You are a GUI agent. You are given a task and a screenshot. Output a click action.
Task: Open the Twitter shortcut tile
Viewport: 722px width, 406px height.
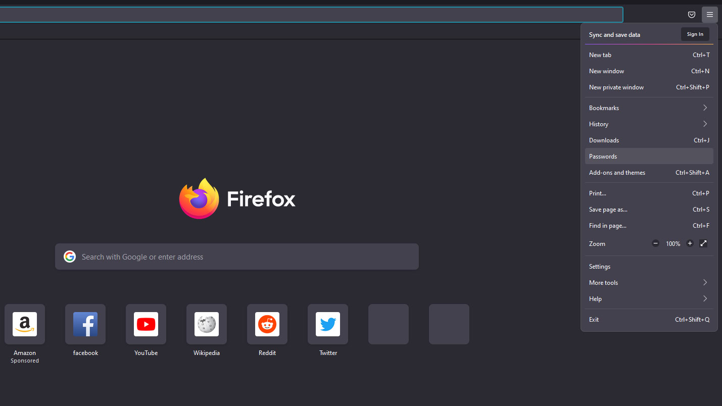click(x=328, y=324)
